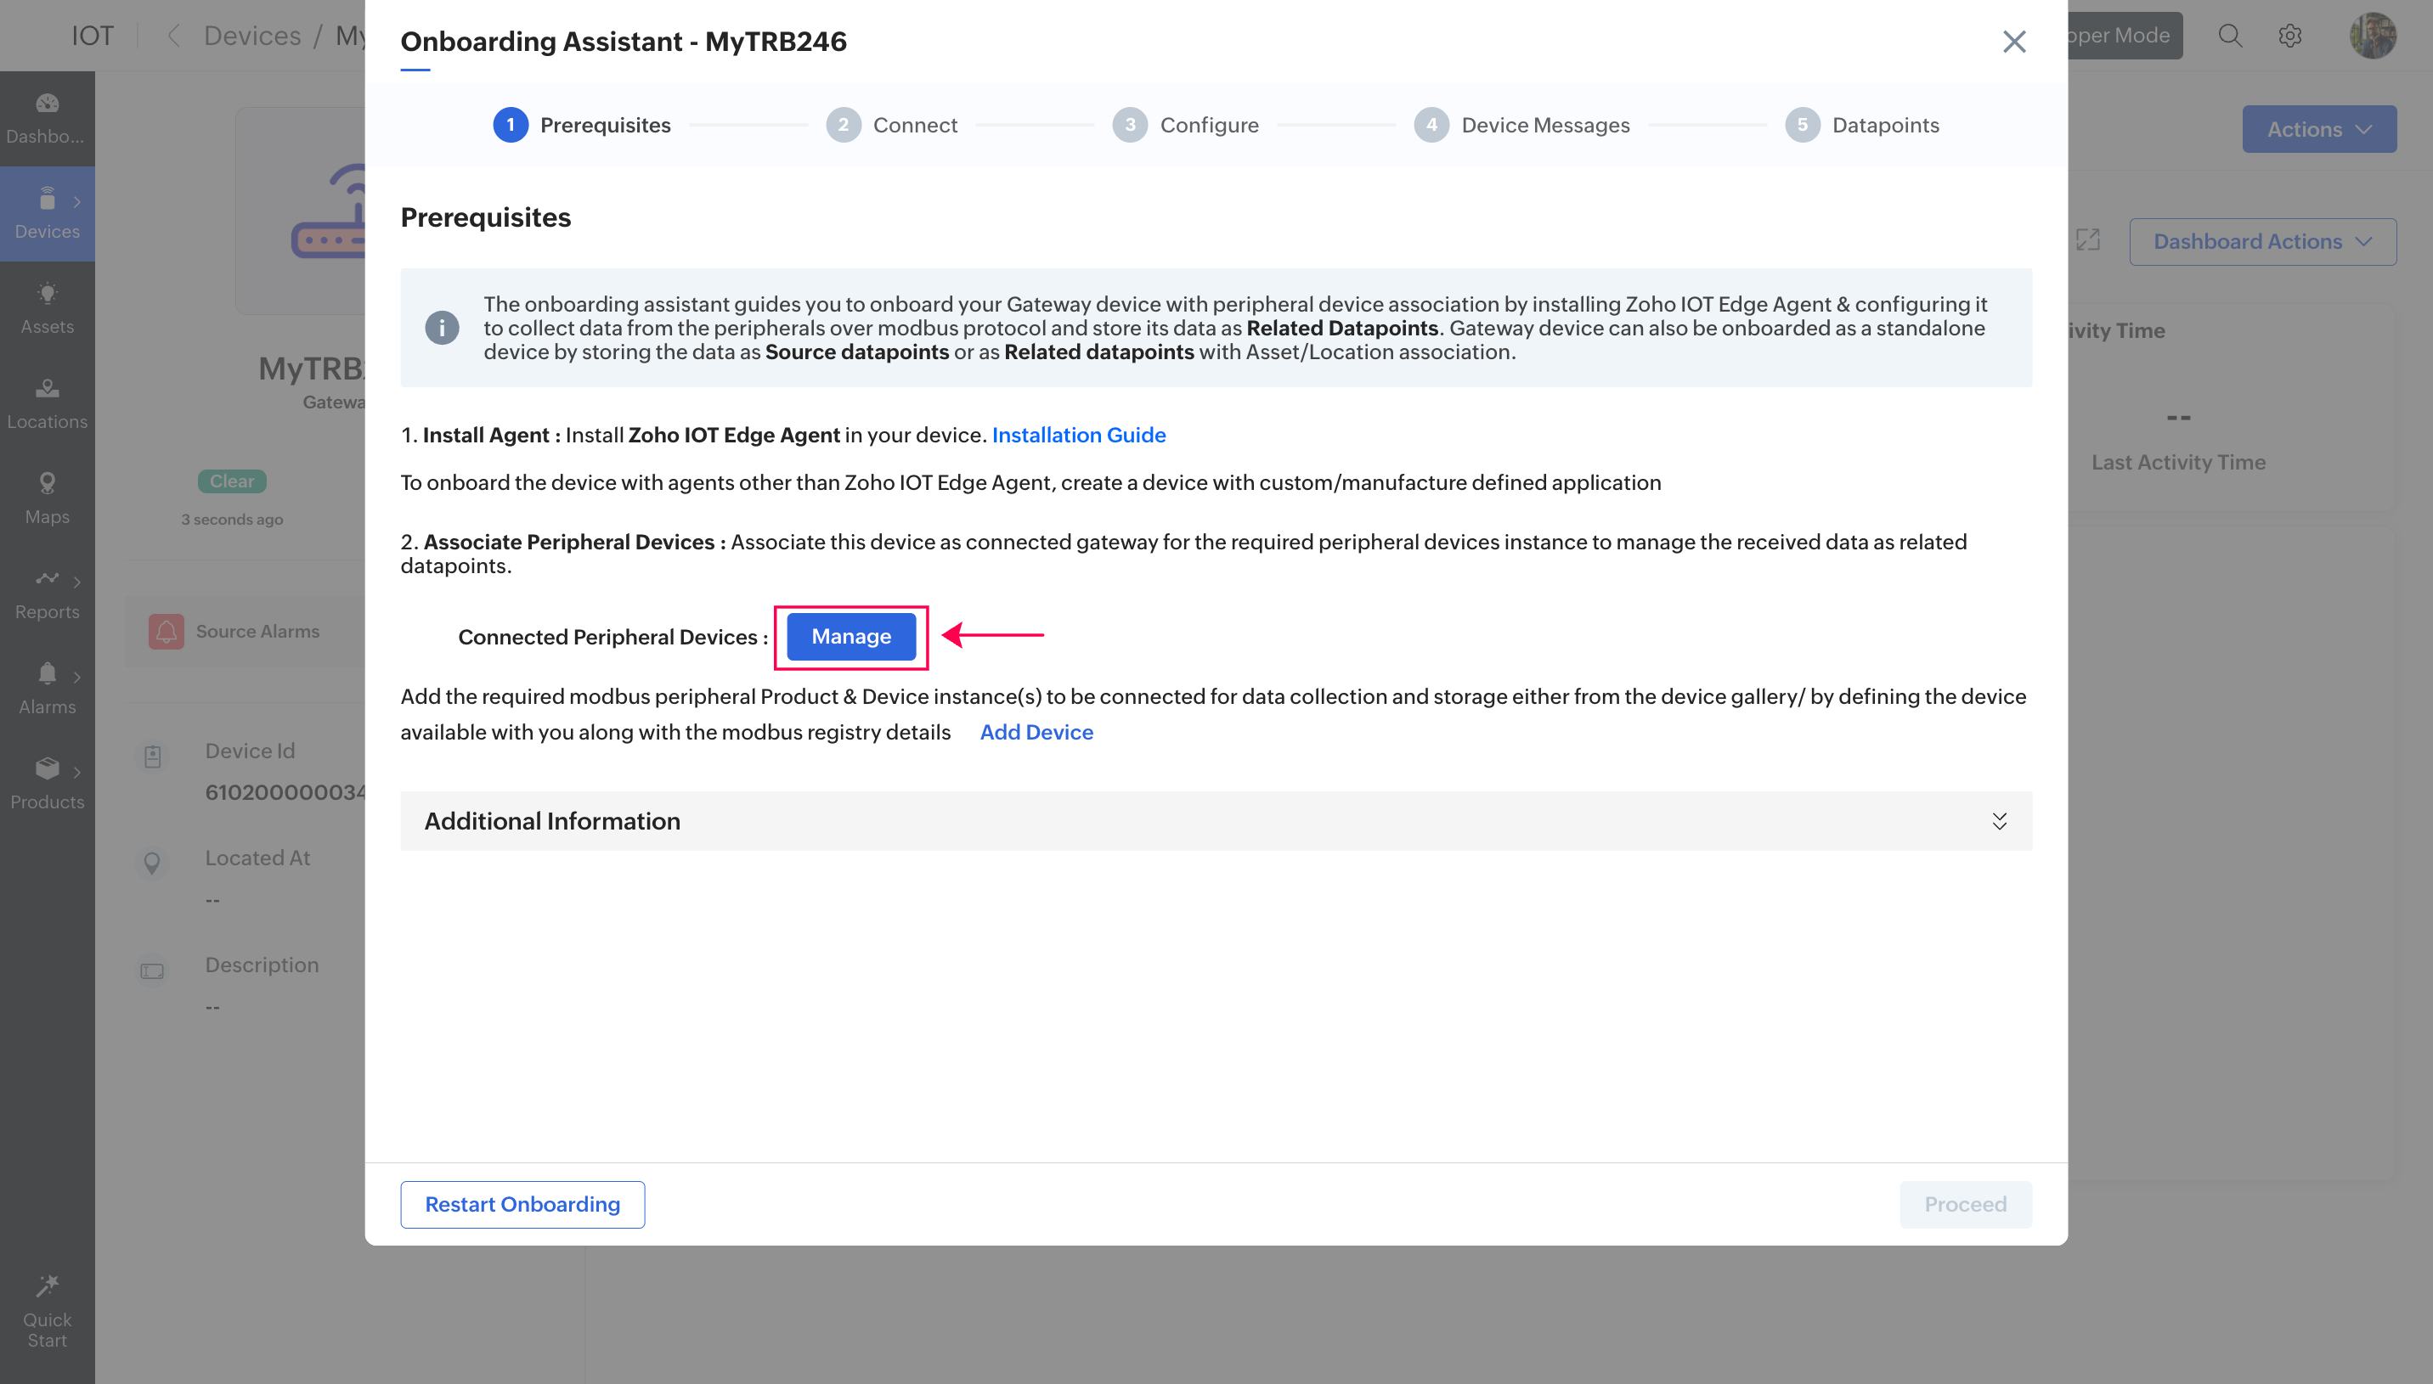The height and width of the screenshot is (1384, 2433).
Task: Click the user profile avatar
Action: 2372,37
